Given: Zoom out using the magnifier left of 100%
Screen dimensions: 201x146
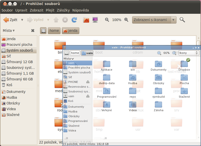Looking at the screenshot, I should coord(107,20).
